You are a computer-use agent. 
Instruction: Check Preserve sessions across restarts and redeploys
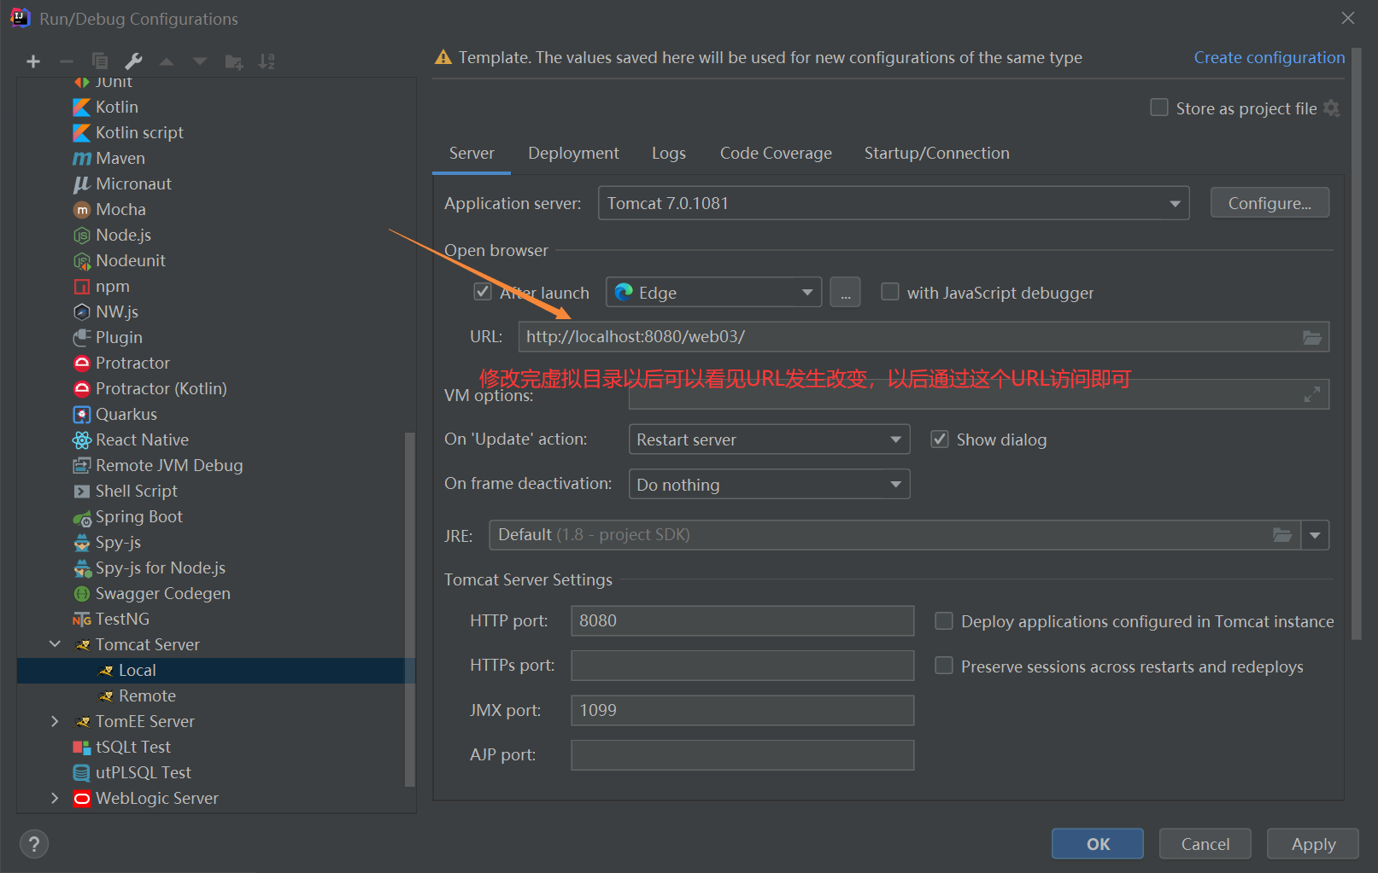944,666
